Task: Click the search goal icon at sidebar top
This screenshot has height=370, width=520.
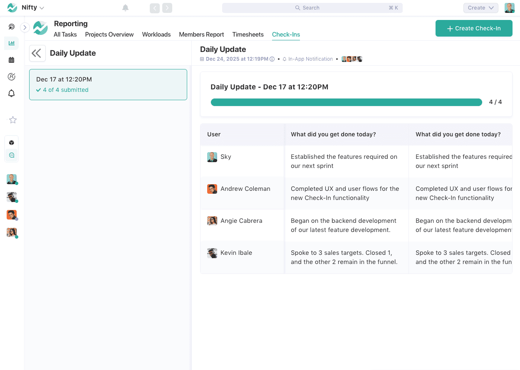Action: [11, 27]
